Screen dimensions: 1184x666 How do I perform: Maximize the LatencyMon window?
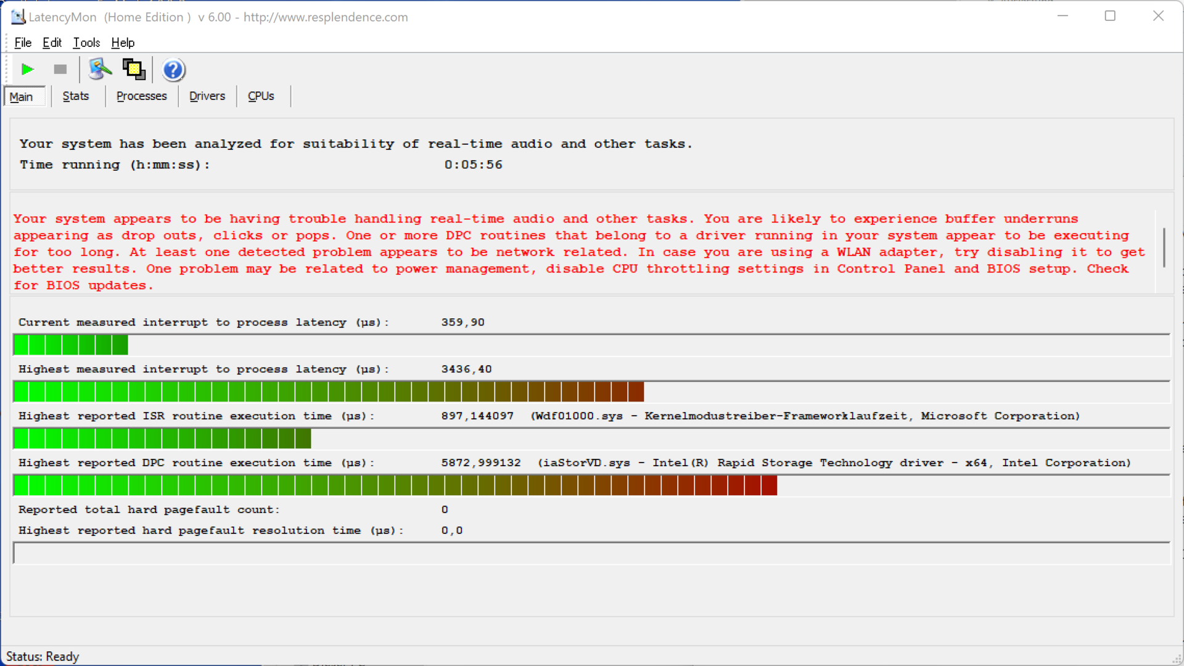(x=1110, y=17)
